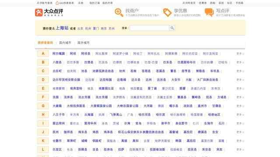Click the QQ快速登录 penguin icon

[57, 3]
